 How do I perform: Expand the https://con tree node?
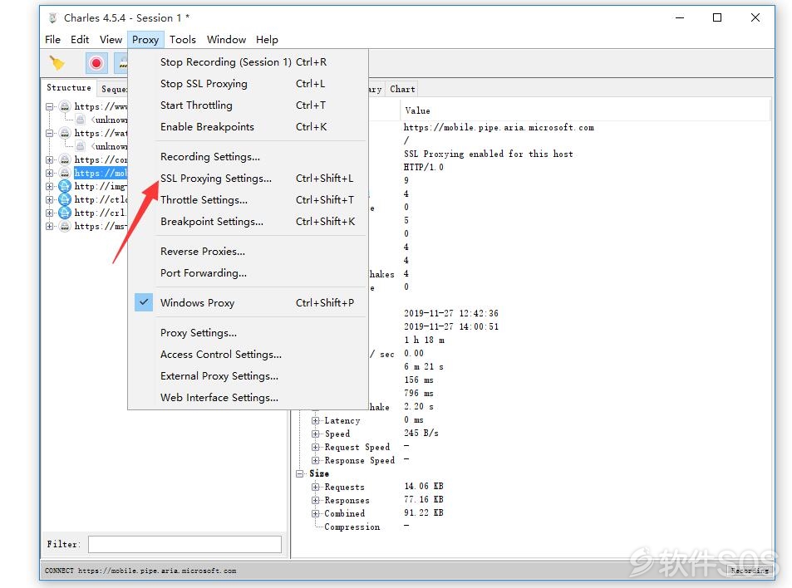50,159
